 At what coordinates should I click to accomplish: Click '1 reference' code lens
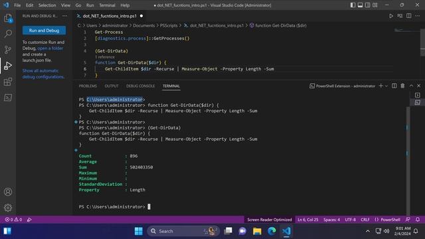[x=105, y=57]
